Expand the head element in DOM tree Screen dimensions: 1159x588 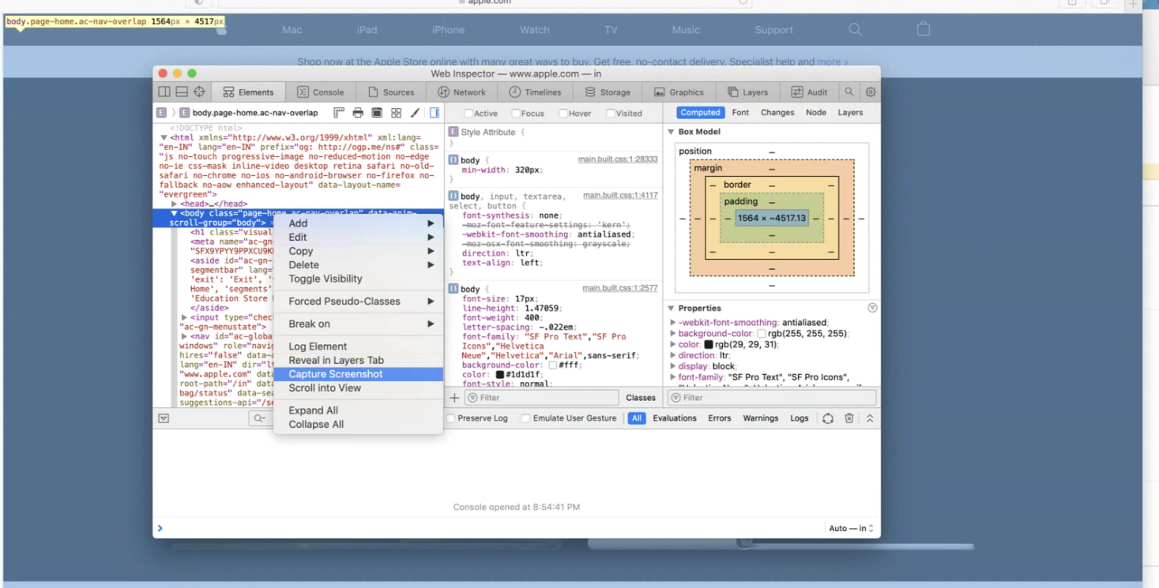[175, 204]
